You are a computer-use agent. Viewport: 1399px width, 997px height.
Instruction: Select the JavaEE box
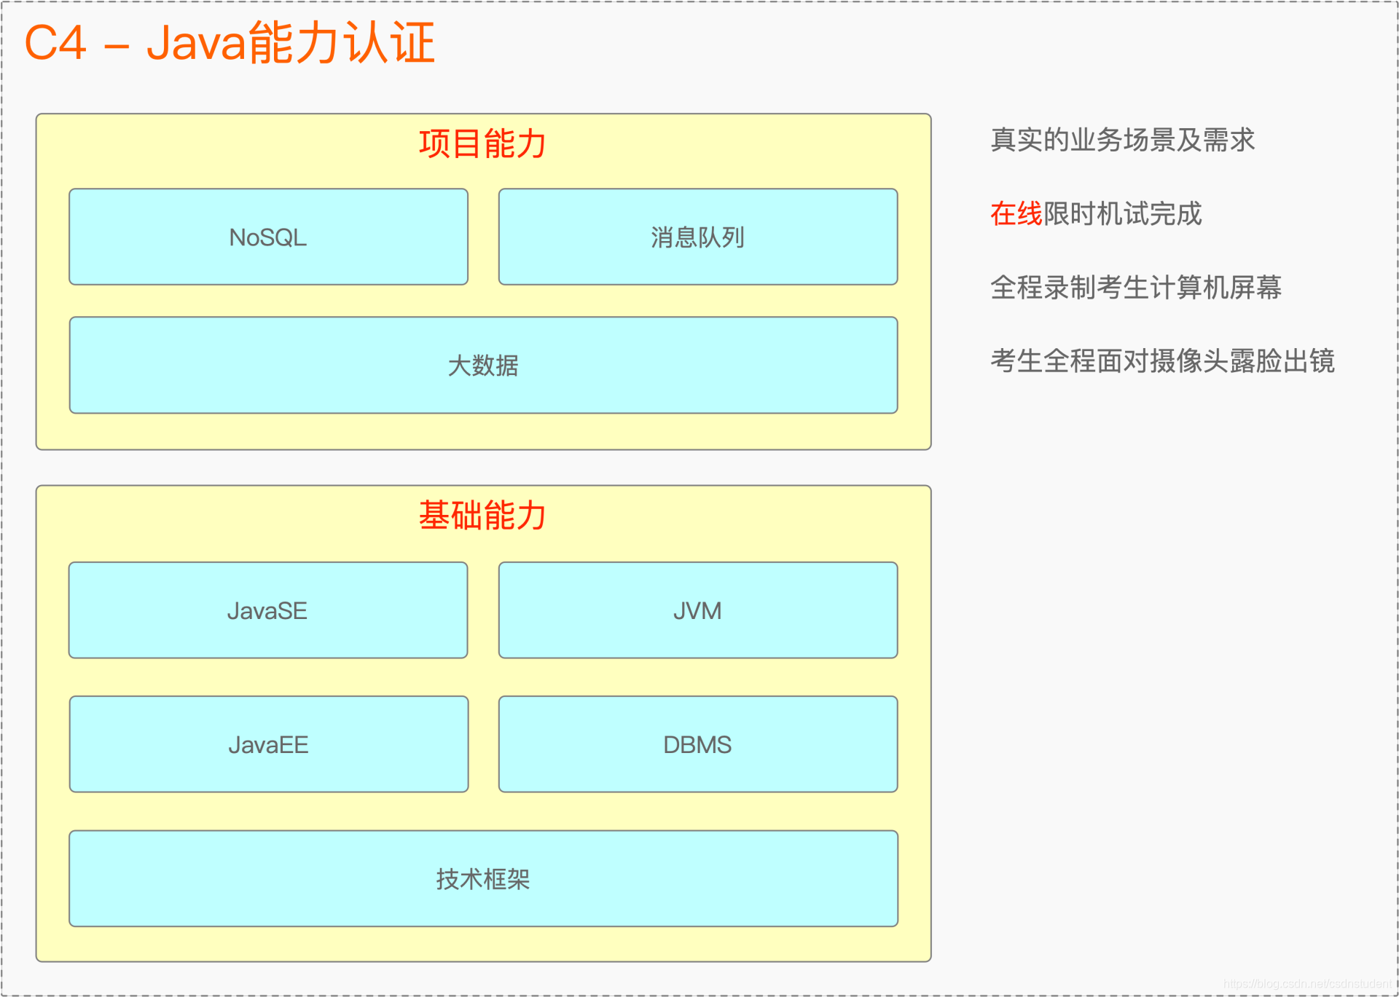point(268,744)
